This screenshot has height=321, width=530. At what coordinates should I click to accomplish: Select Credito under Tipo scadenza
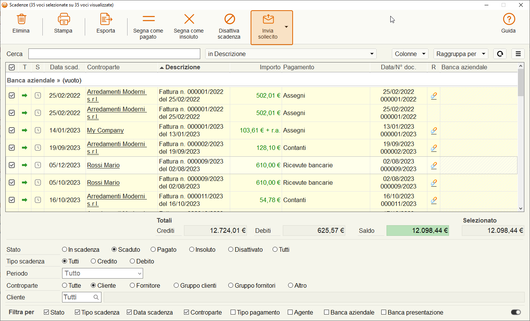[94, 261]
